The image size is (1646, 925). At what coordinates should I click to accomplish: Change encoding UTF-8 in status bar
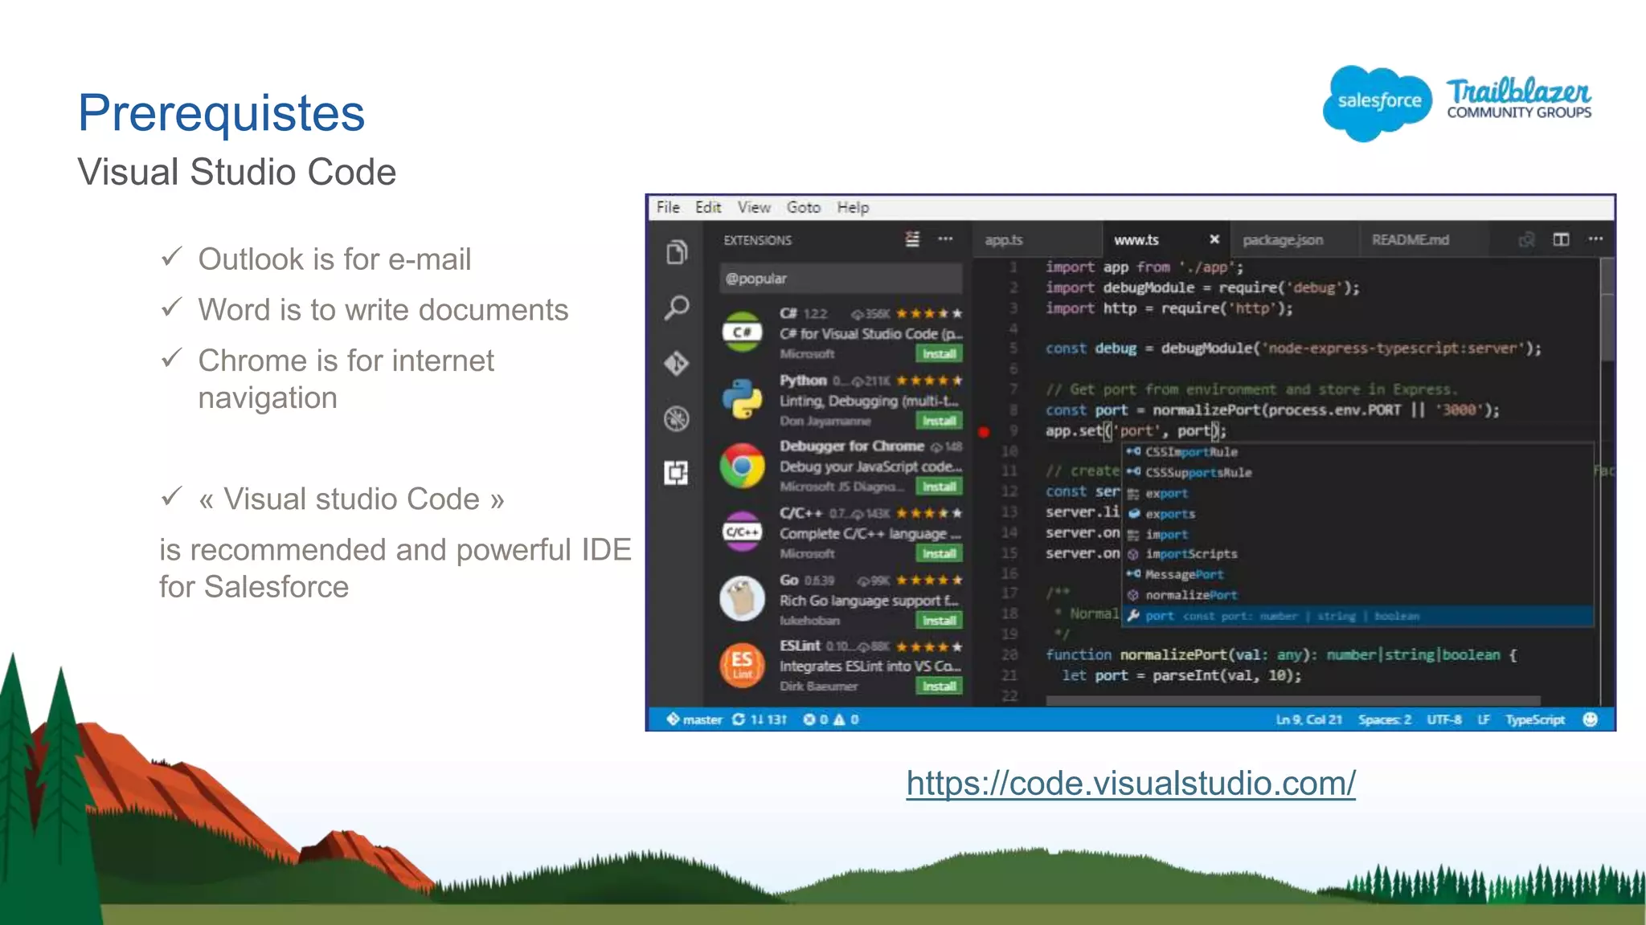tap(1443, 719)
